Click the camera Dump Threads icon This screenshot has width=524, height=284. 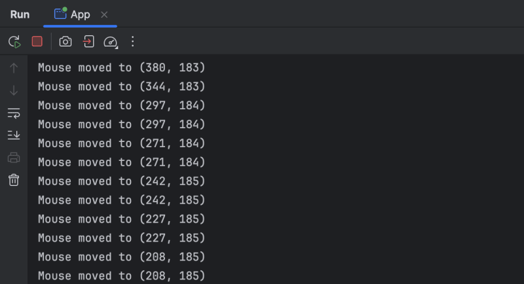point(65,41)
